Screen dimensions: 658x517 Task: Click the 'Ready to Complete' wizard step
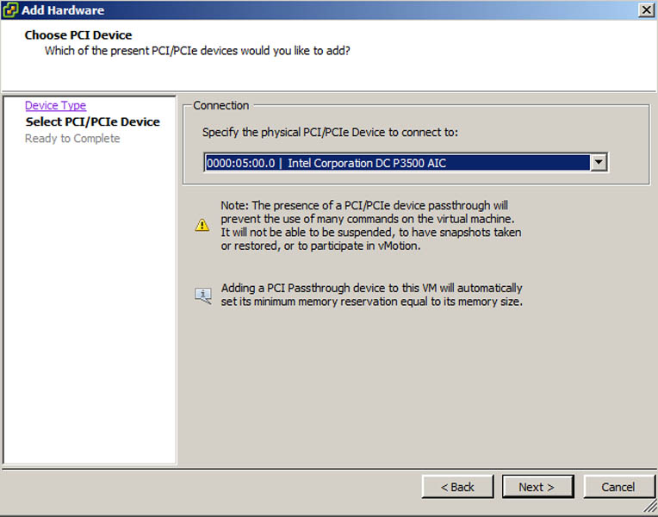click(72, 138)
